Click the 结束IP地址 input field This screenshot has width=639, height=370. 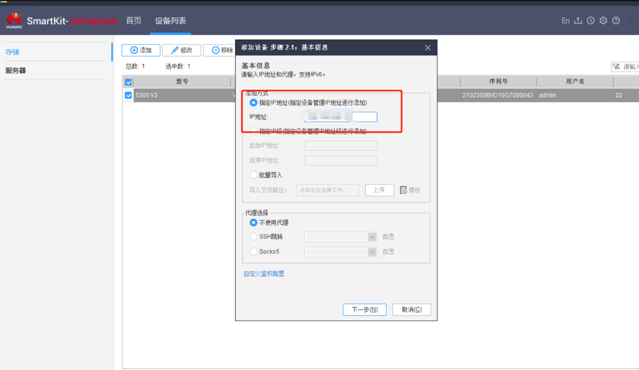(341, 160)
